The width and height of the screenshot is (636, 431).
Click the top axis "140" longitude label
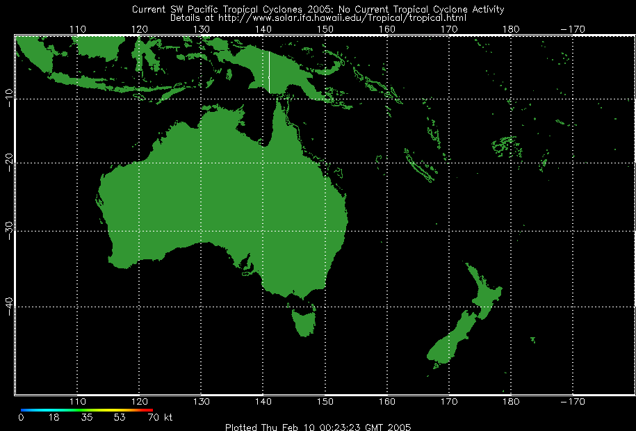[x=263, y=29]
